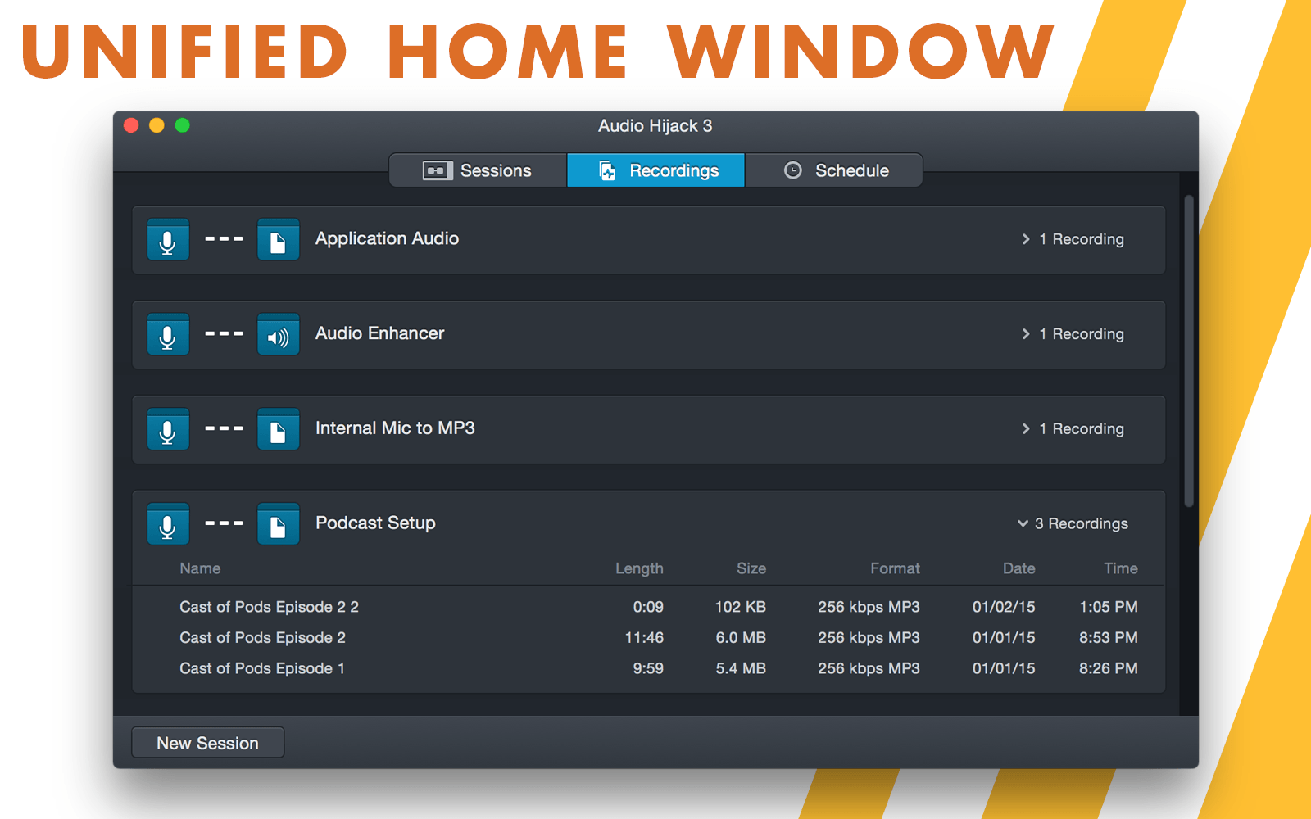
Task: Click the microphone icon in Internal Mic to MP3 row
Action: pos(168,429)
